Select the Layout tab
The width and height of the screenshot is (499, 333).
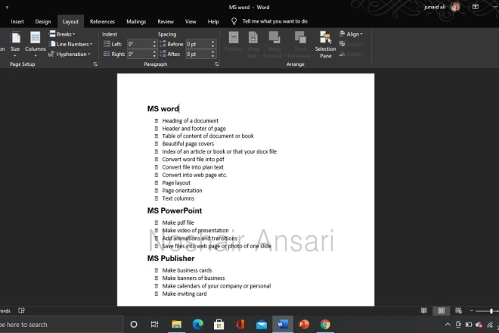click(70, 21)
